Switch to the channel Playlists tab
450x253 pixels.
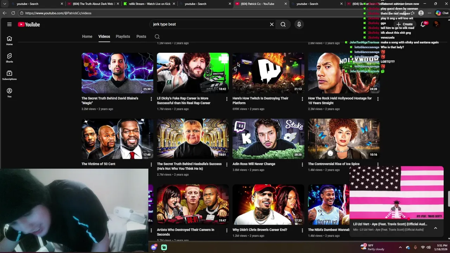coord(123,37)
